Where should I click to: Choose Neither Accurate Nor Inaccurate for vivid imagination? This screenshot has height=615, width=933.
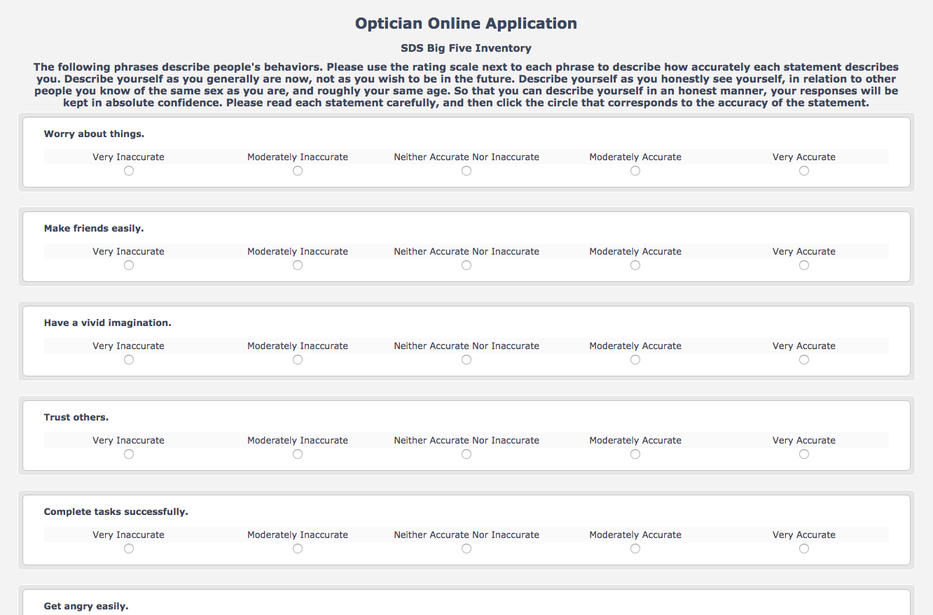pos(466,360)
